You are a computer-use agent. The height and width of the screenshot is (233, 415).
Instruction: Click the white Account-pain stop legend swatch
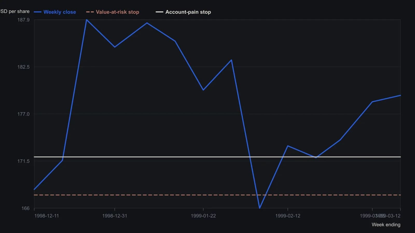coord(159,12)
